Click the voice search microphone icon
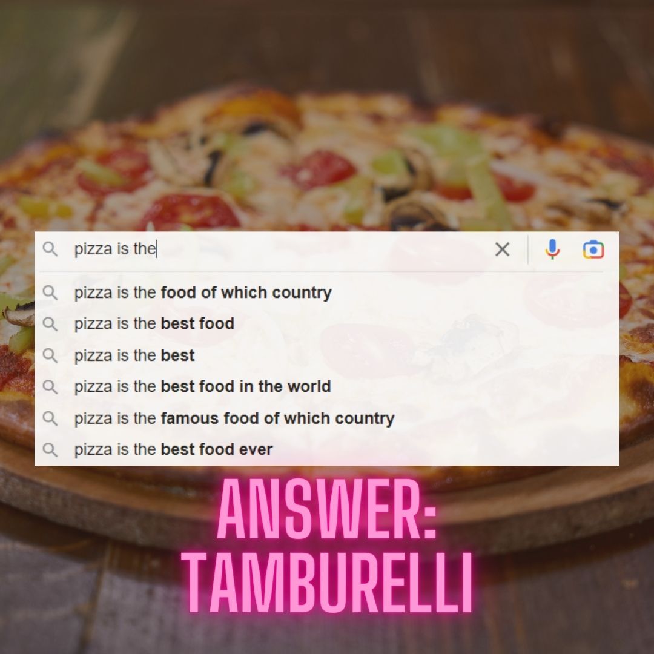This screenshot has height=654, width=654. tap(552, 249)
